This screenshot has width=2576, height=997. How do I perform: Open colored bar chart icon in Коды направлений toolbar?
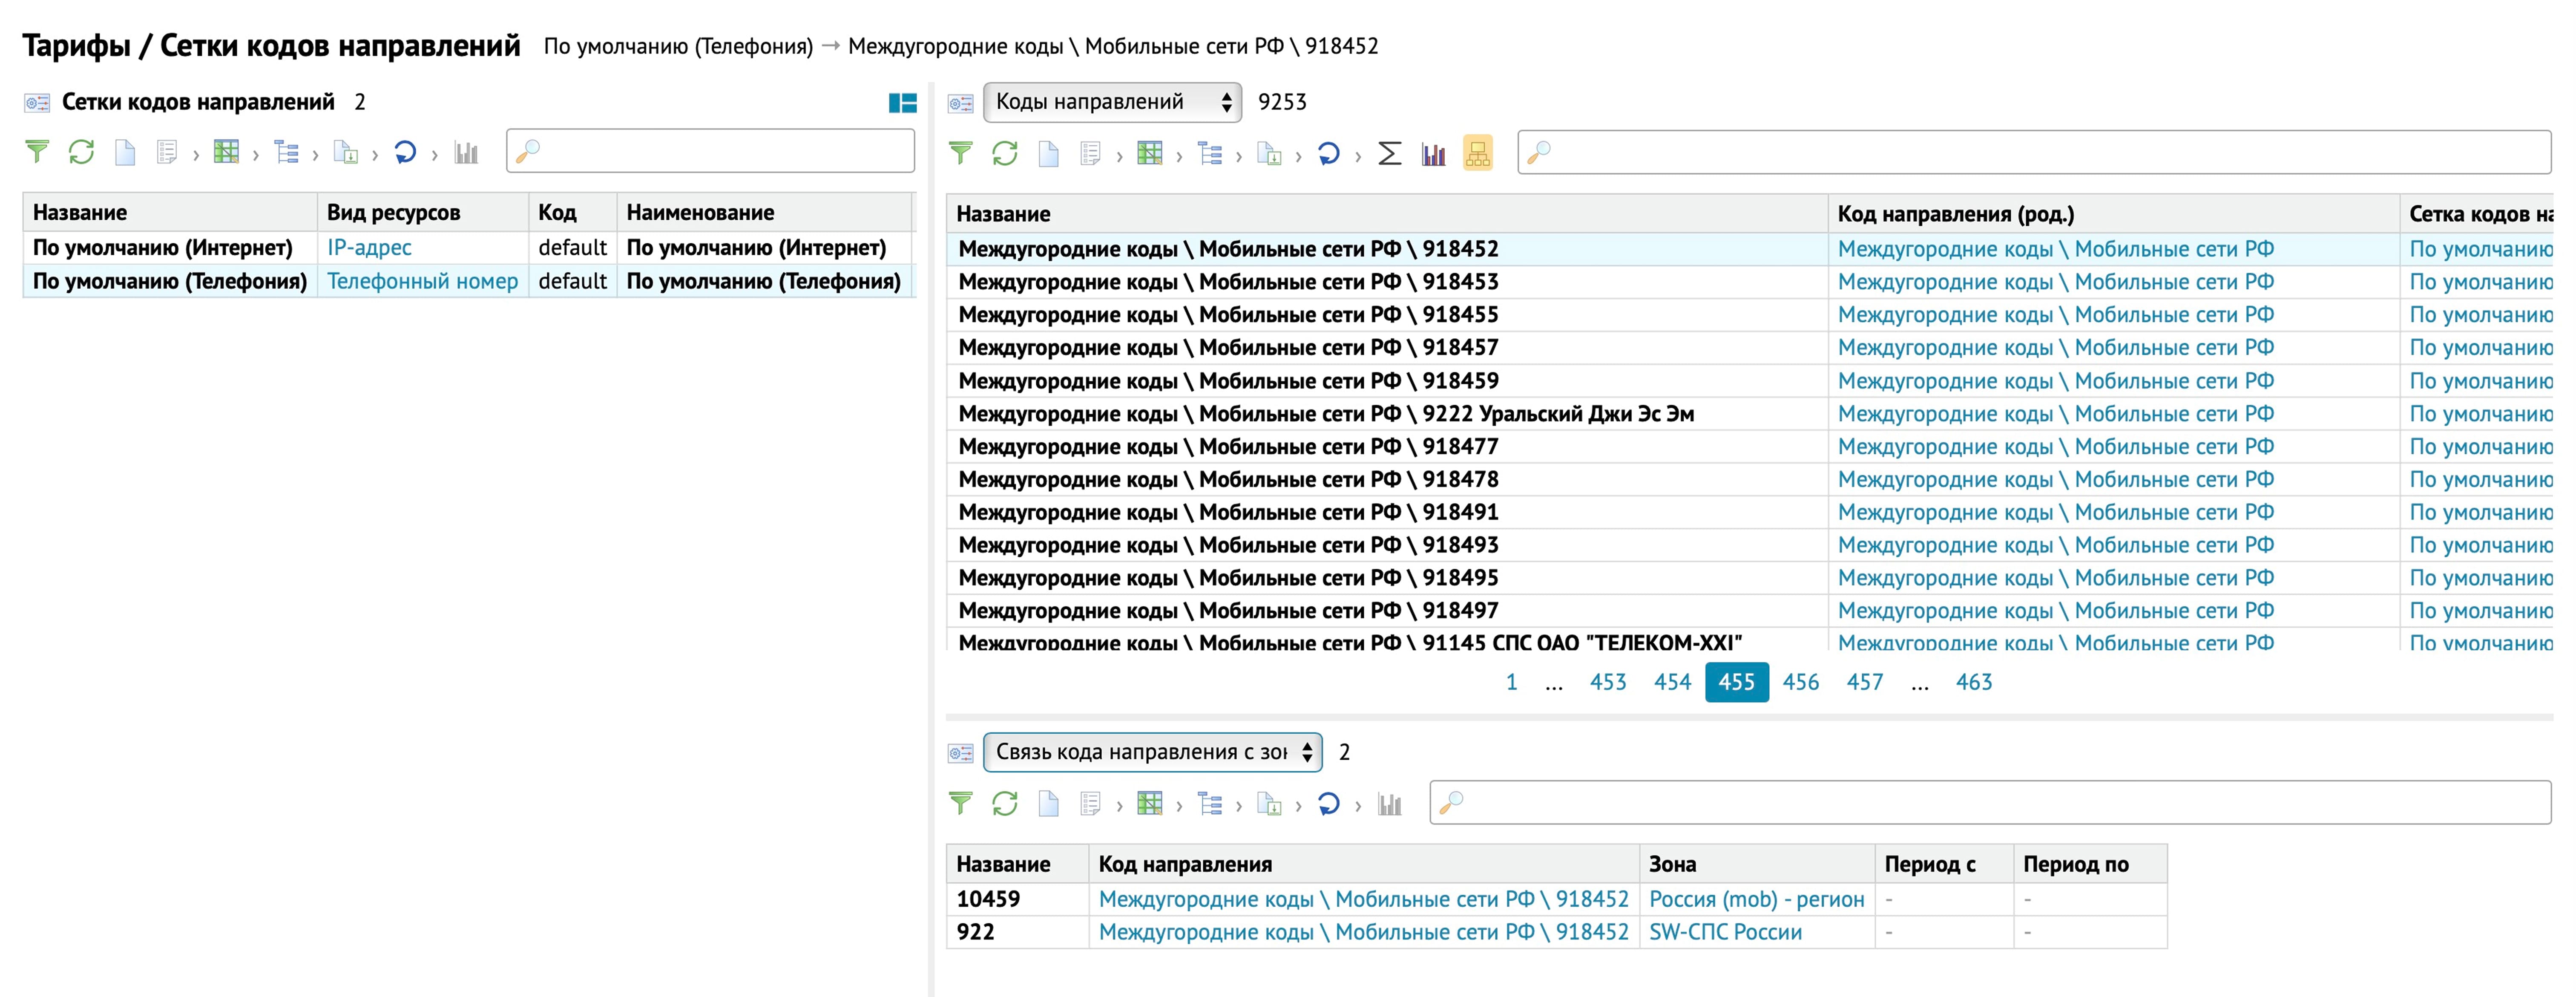[x=1434, y=153]
